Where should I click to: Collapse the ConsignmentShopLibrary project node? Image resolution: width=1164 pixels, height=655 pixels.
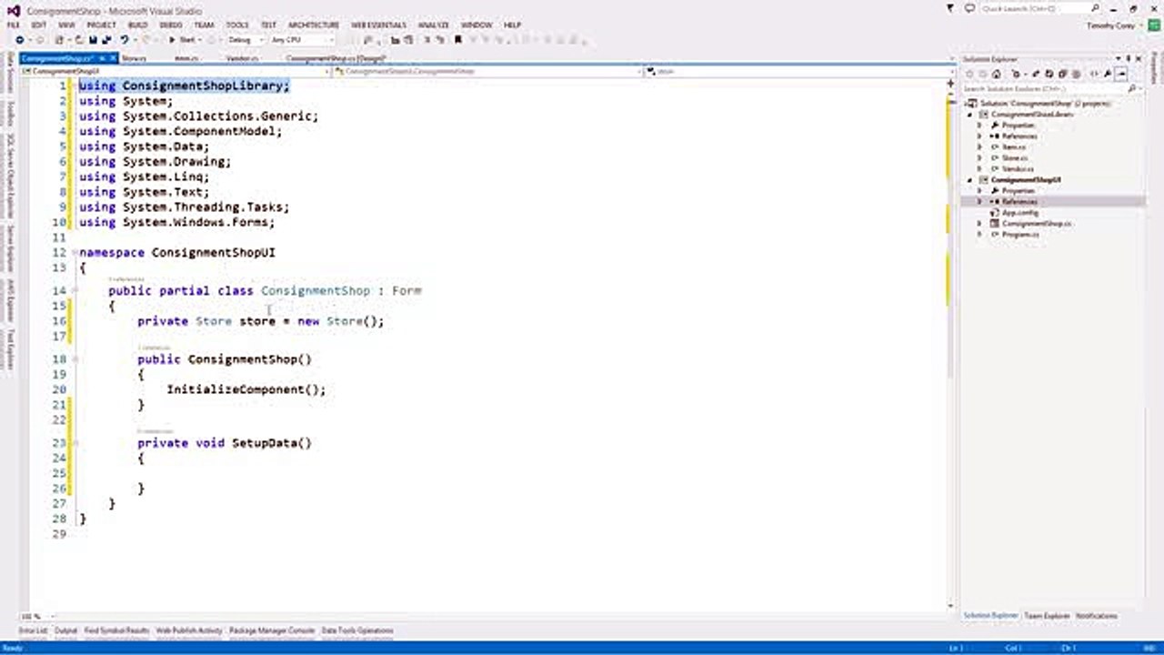click(969, 115)
